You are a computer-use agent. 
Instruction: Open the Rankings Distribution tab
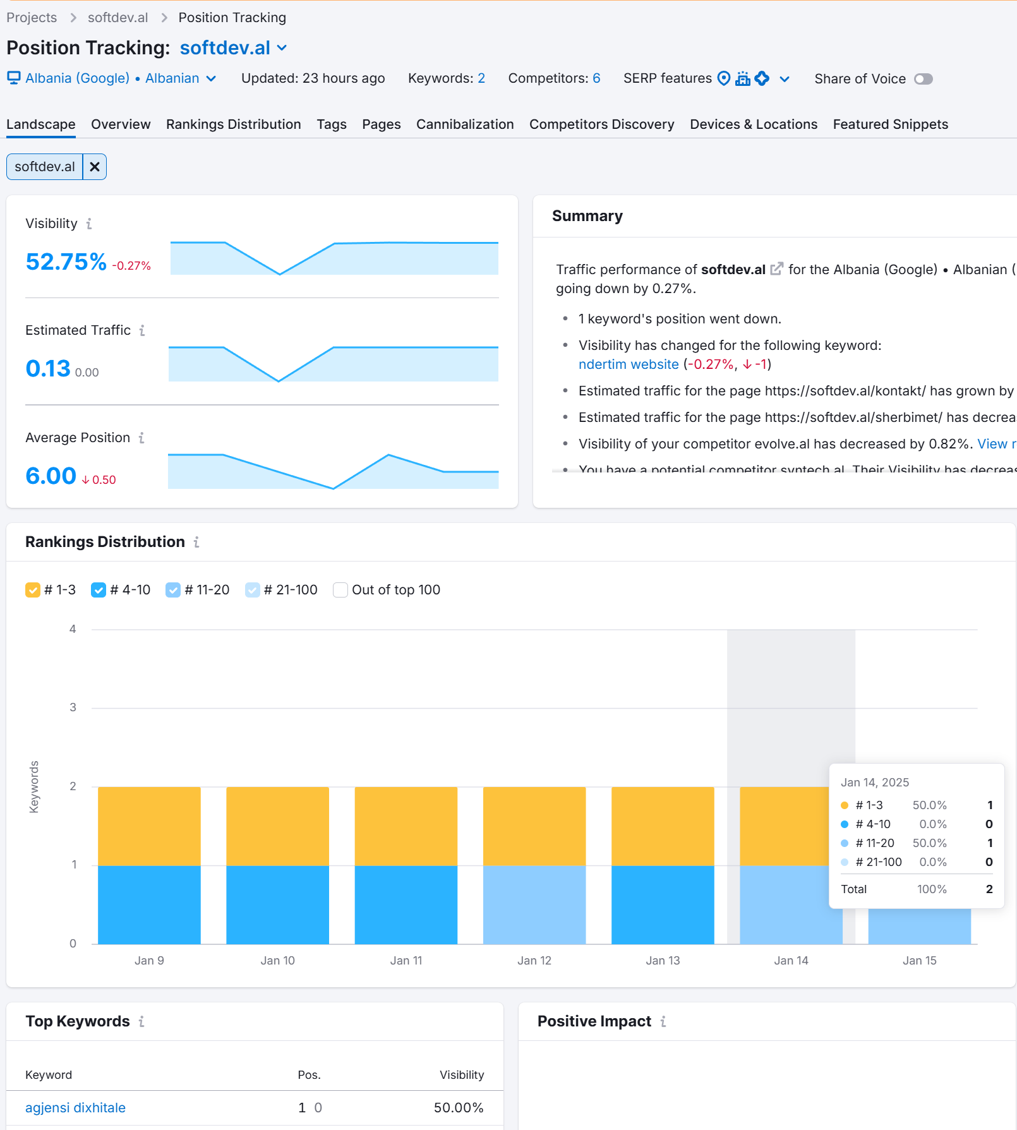click(x=234, y=124)
